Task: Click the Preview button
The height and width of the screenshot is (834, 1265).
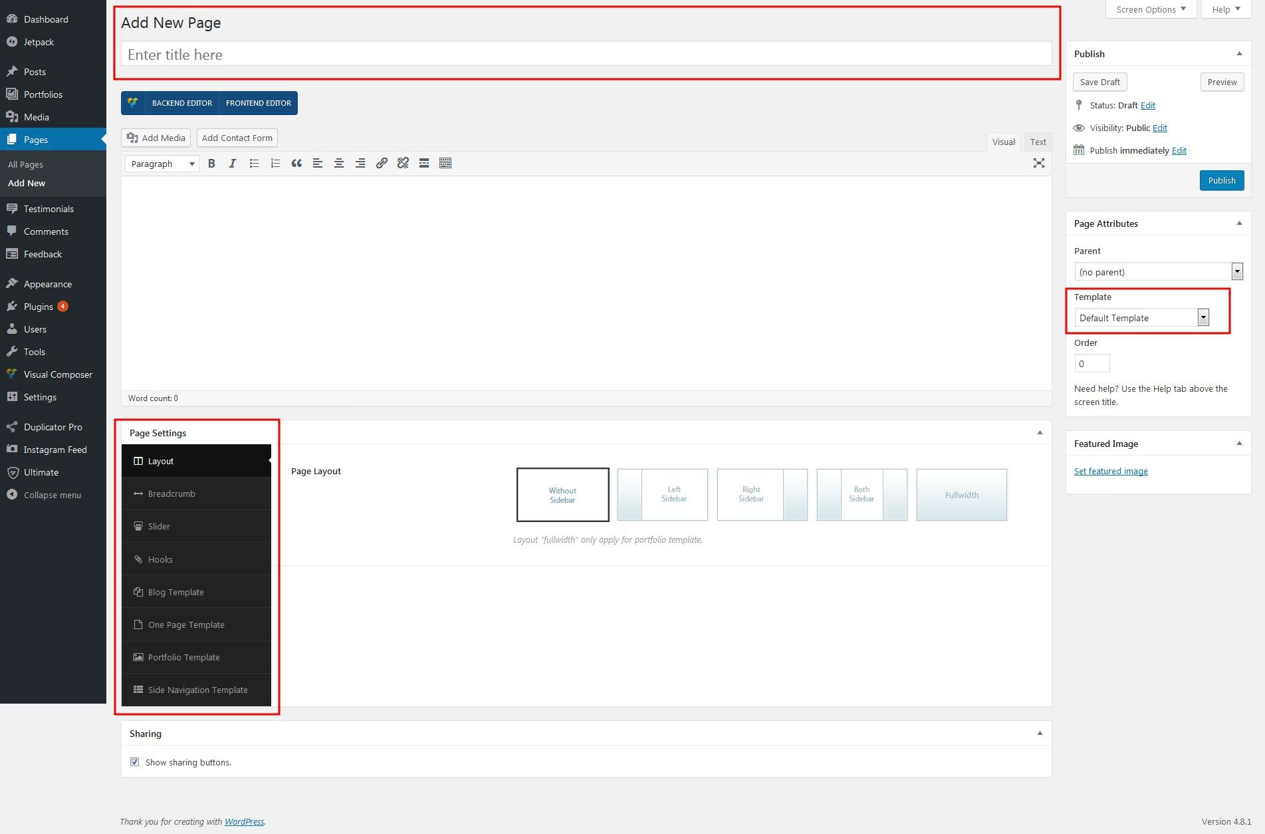Action: 1222,82
